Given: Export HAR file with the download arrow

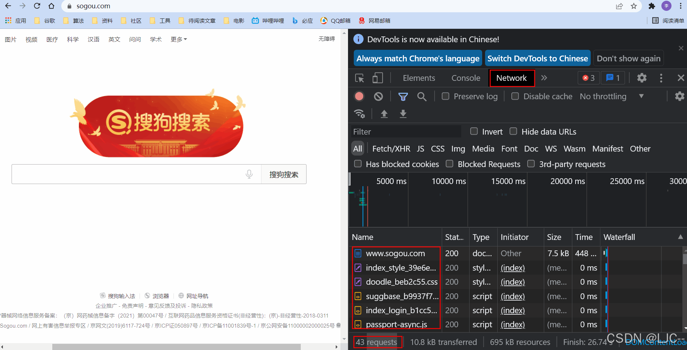Looking at the screenshot, I should (403, 114).
